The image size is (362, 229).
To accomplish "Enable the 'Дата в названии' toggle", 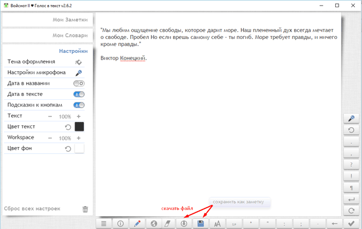I will (x=79, y=84).
